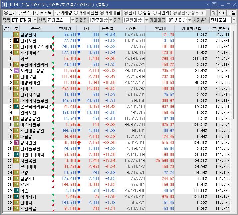Click the upper-limit red arrow on 상지건설 row
Image resolution: width=238 pixels, height=215 pixels.
[x=79, y=142]
